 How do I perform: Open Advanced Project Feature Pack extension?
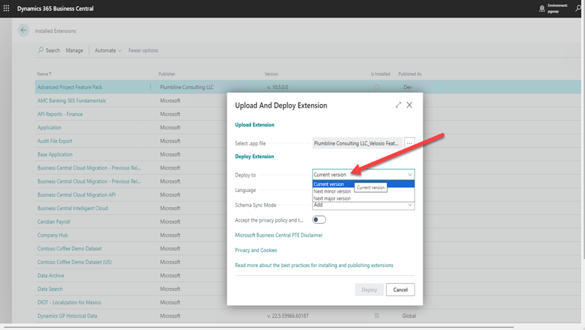(70, 87)
